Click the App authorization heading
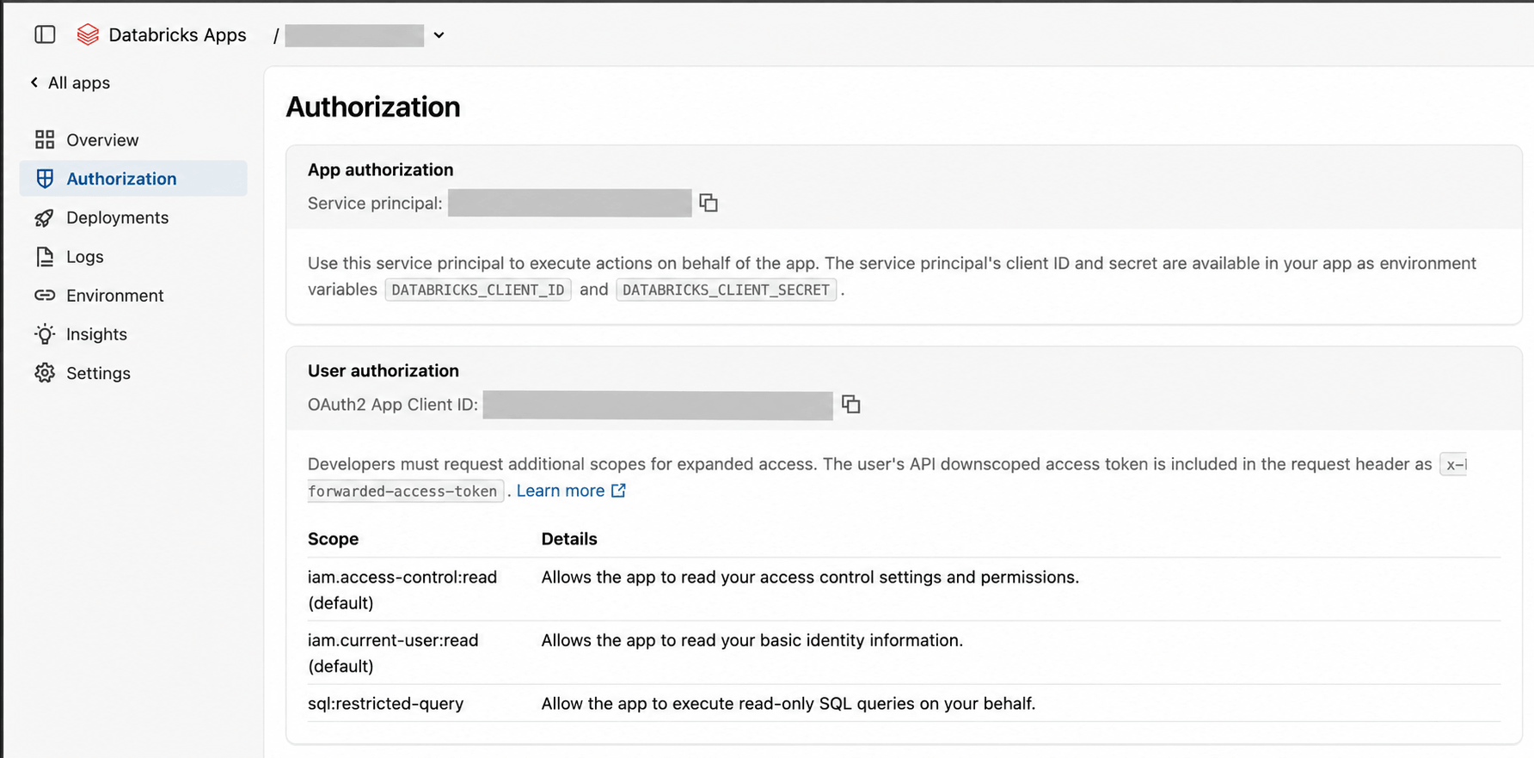Viewport: 1534px width, 758px height. pyautogui.click(x=380, y=169)
